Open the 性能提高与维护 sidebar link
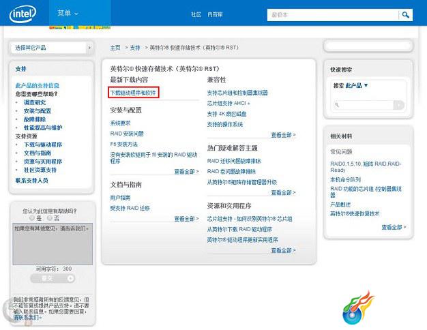Screen dimensions: 427x330 (x=43, y=127)
